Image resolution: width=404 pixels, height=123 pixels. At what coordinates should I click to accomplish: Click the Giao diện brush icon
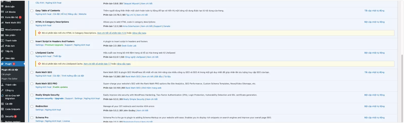pos(3,58)
